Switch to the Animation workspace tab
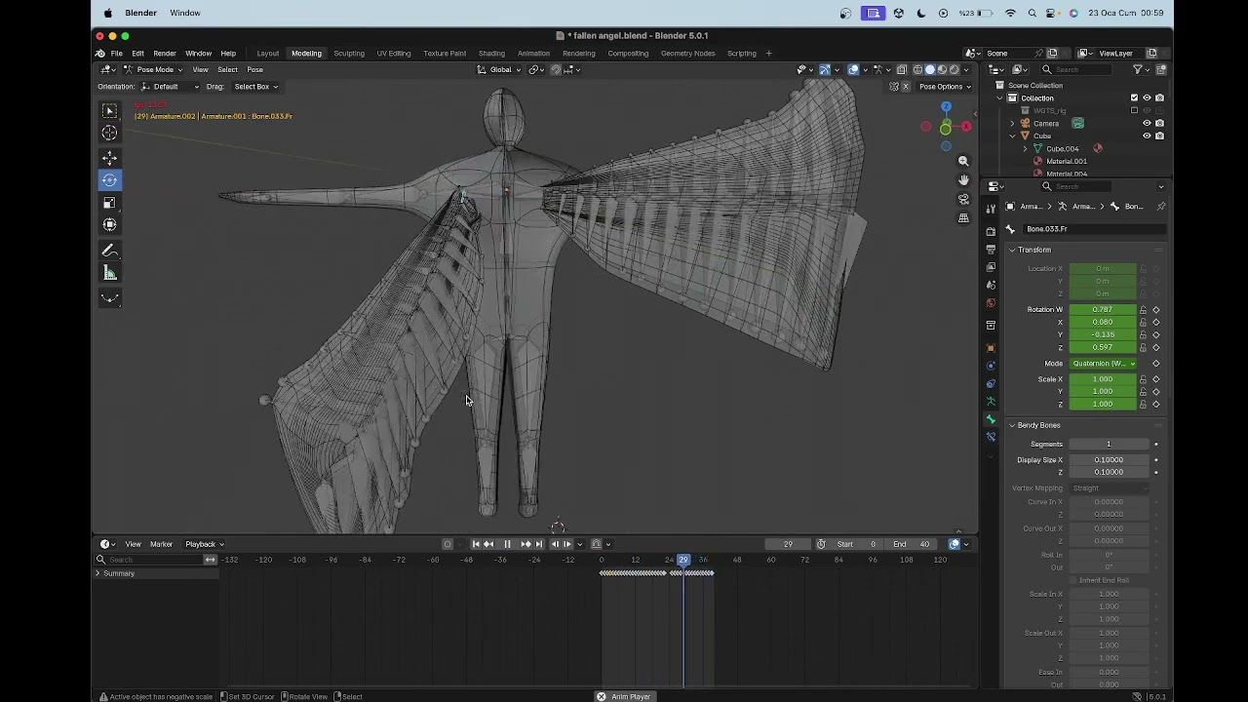This screenshot has height=702, width=1248. [533, 54]
